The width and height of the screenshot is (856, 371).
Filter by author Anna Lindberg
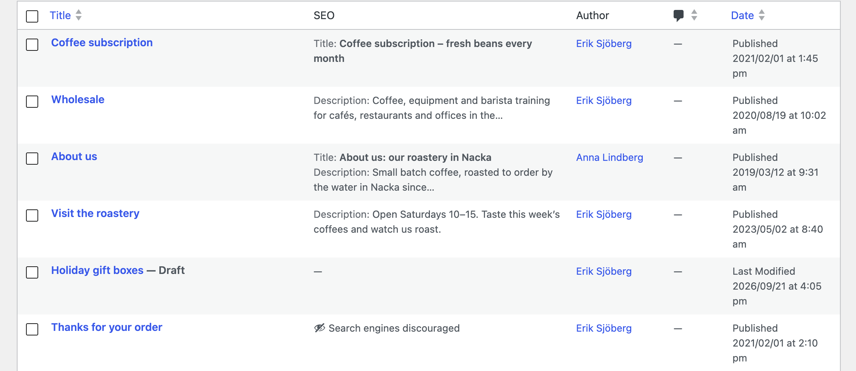pyautogui.click(x=610, y=157)
